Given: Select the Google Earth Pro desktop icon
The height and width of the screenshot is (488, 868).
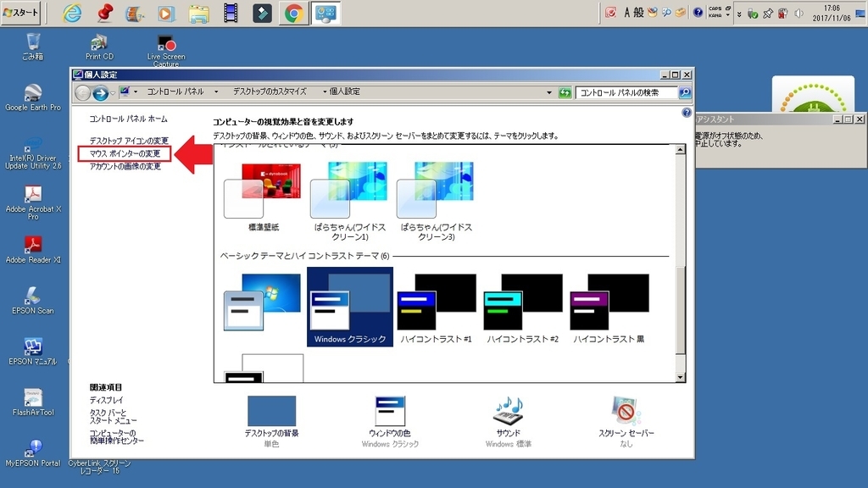Looking at the screenshot, I should [x=33, y=97].
